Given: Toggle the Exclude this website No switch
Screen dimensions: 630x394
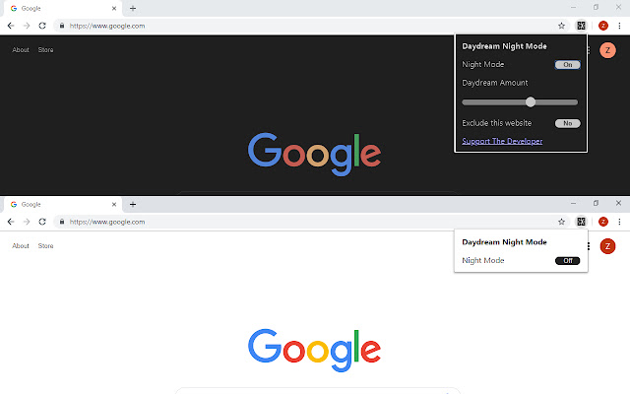Looking at the screenshot, I should pos(567,123).
